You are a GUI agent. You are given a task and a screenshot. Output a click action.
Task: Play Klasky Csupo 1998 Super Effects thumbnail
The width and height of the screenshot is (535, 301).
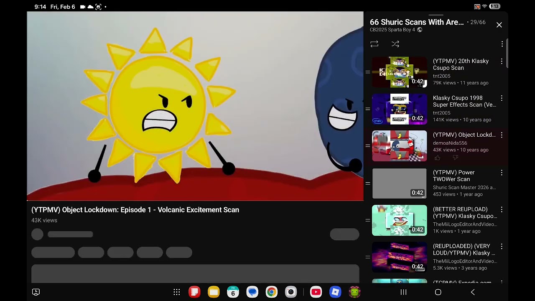pyautogui.click(x=400, y=109)
